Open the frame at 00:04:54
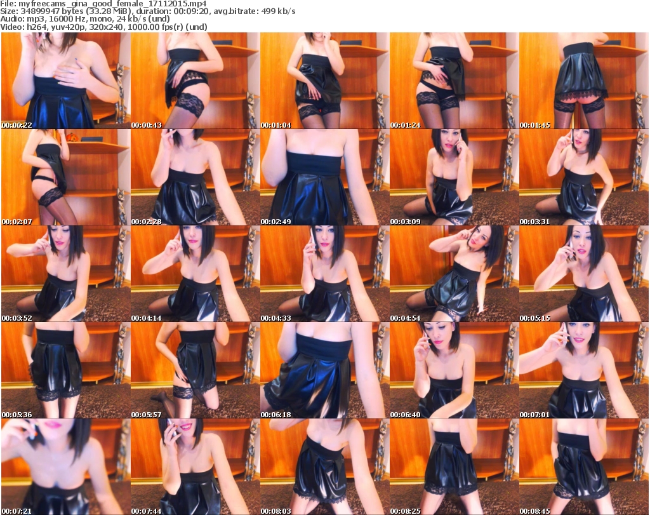 pos(454,274)
